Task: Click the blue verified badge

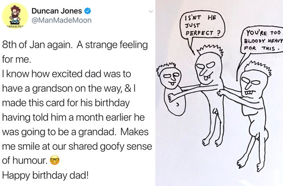Action: click(x=88, y=11)
